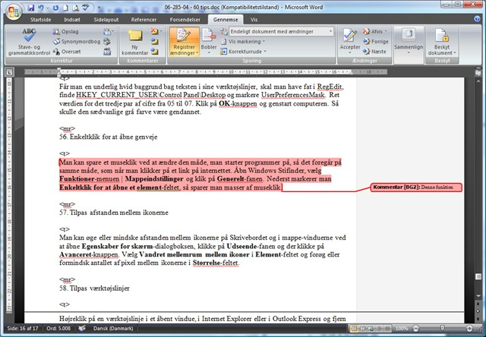
Task: Click Accepter to accept change
Action: coord(350,41)
